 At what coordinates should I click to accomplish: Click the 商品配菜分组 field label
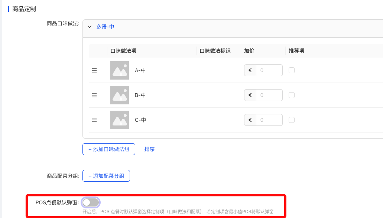(63, 176)
